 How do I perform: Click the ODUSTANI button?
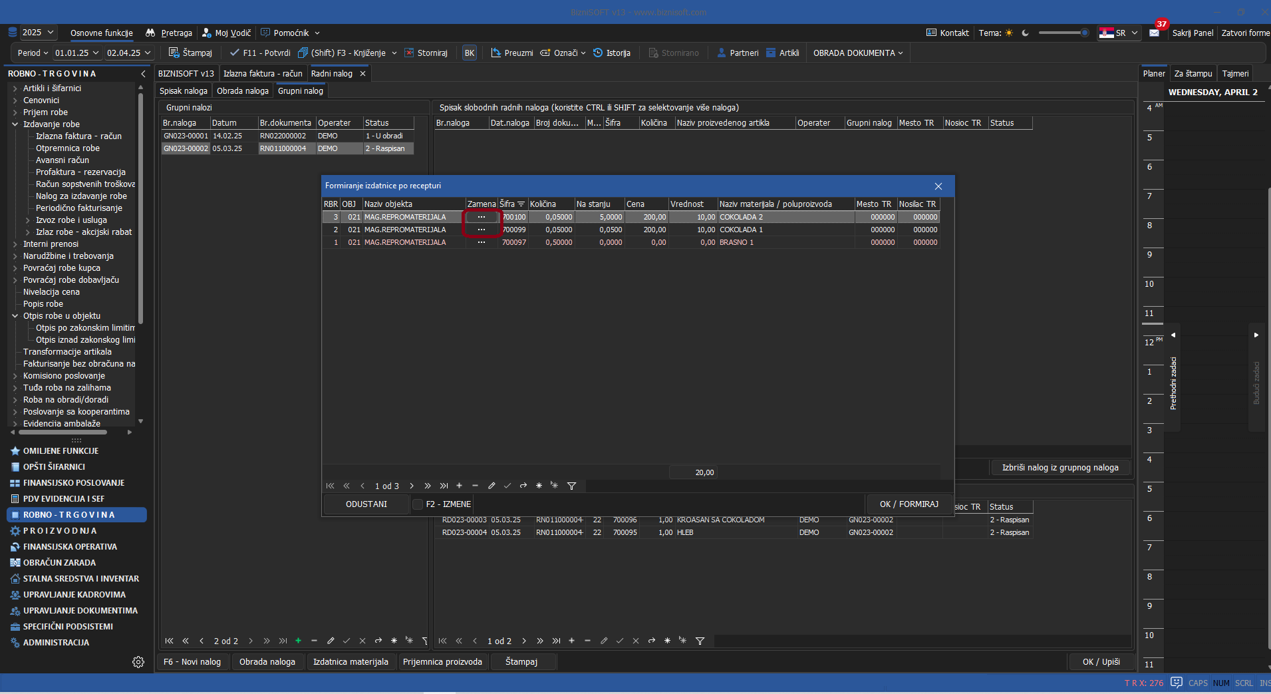coord(366,504)
